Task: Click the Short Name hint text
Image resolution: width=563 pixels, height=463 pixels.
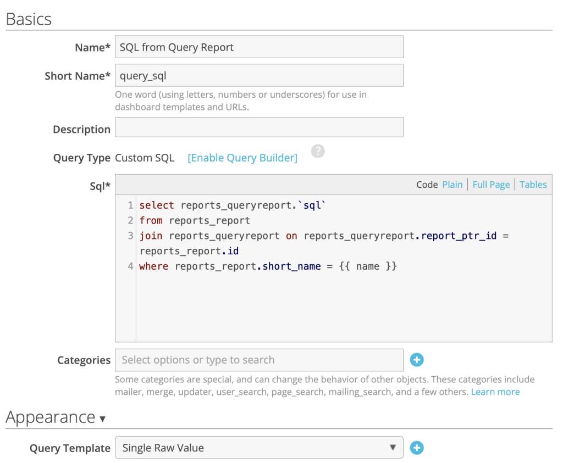Action: 241,101
